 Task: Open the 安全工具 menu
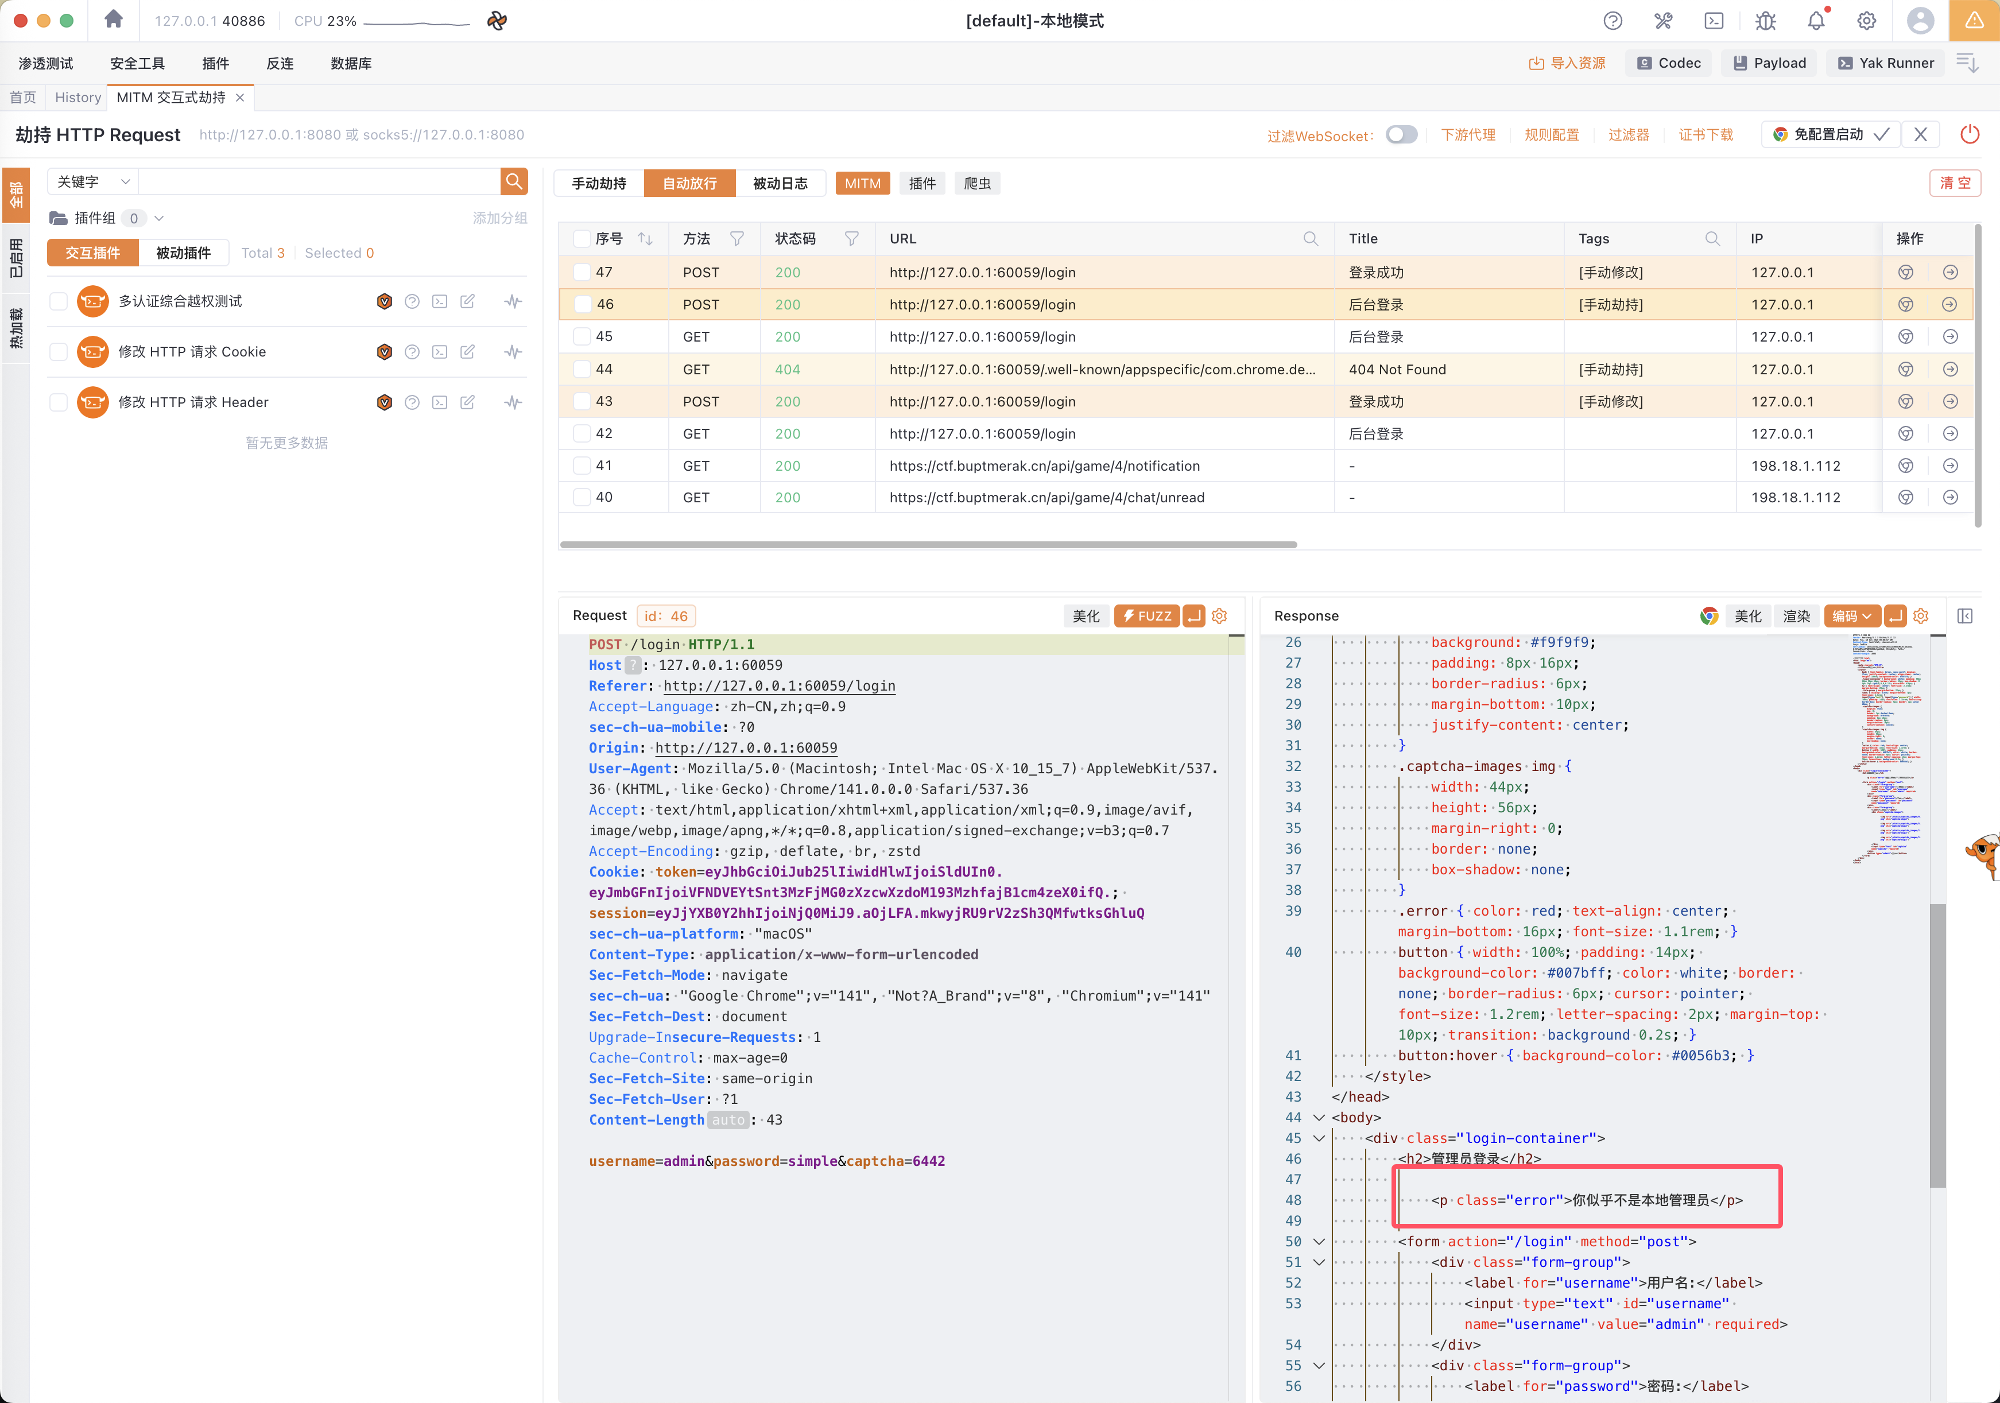click(x=137, y=64)
